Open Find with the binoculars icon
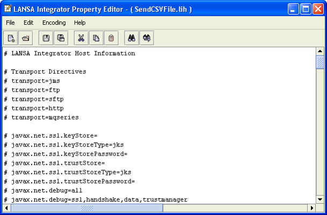Screen dimensions: 327x215 pos(132,38)
